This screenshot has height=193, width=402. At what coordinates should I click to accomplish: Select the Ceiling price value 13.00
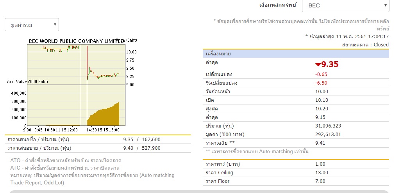pyautogui.click(x=322, y=173)
